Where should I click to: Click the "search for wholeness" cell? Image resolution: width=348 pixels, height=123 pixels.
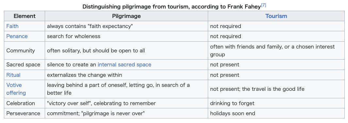[x=126, y=36]
